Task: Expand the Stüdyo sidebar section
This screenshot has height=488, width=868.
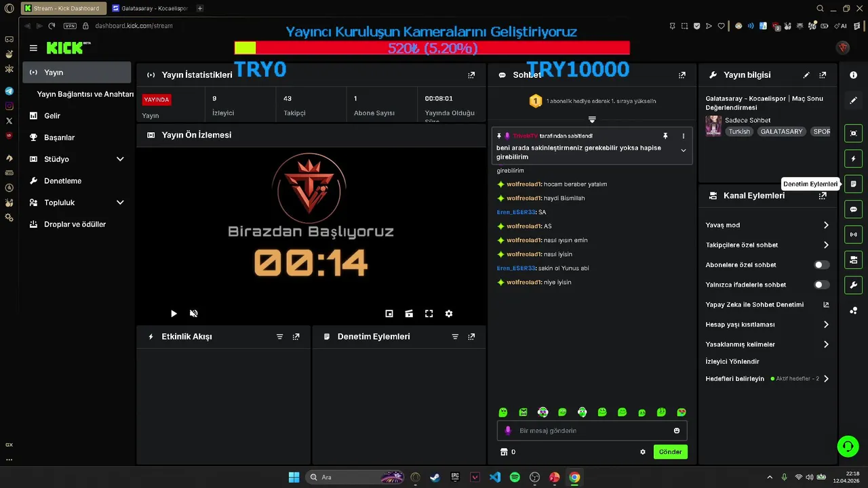Action: point(120,159)
